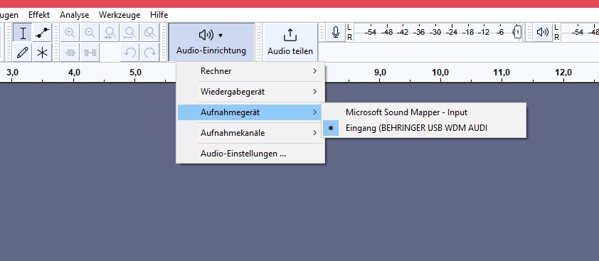
Task: Click the 10,0 mark on timeline ruler
Action: click(x=440, y=73)
